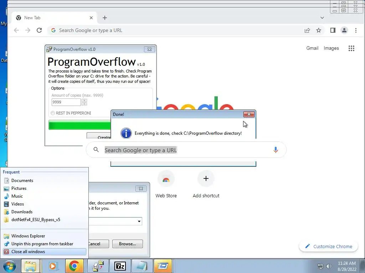
Task: Close the Run dialog with its X button
Action: point(141,188)
